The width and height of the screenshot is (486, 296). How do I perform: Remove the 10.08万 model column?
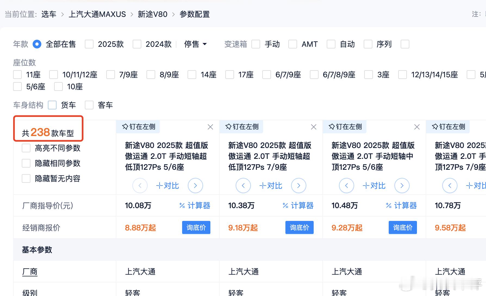click(x=210, y=127)
